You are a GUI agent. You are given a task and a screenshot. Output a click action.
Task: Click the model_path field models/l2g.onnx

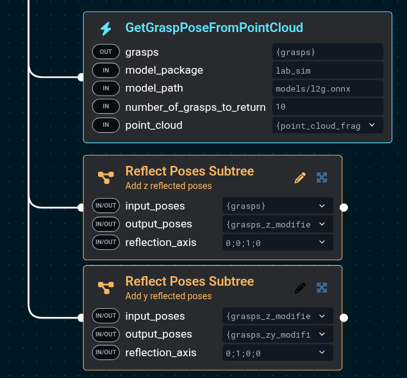click(328, 88)
